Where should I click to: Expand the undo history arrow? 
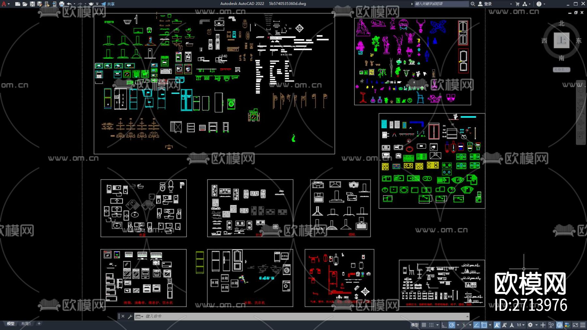tap(75, 4)
